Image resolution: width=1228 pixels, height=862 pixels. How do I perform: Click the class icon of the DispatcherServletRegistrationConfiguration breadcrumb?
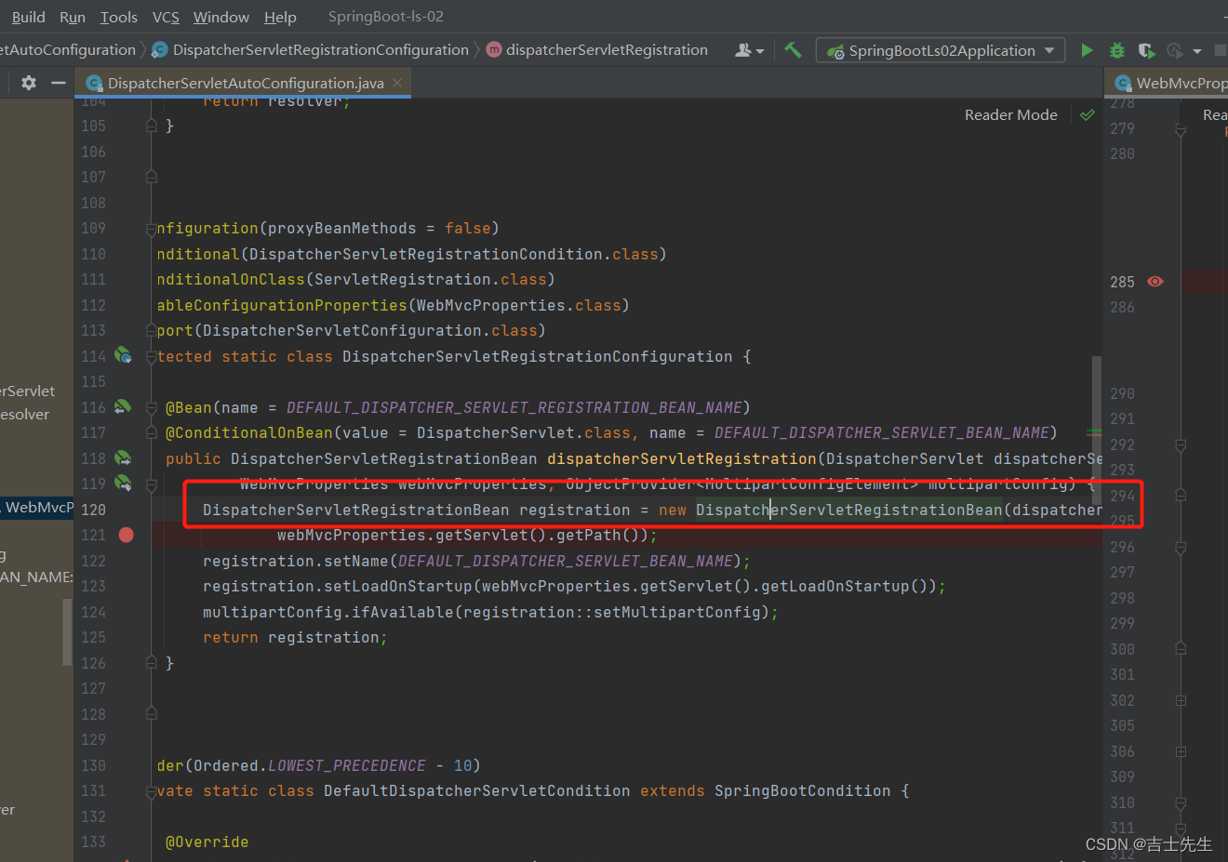pyautogui.click(x=160, y=50)
